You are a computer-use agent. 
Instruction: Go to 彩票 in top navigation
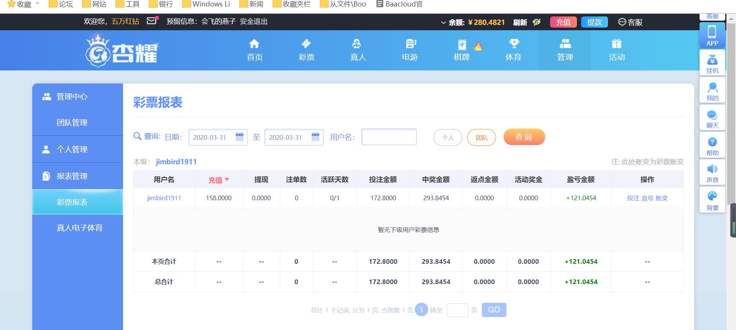click(x=306, y=50)
